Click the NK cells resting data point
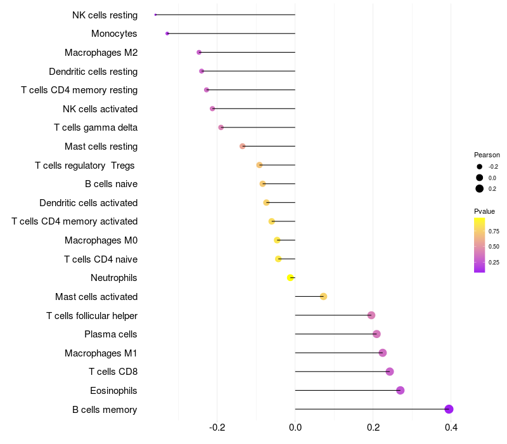This screenshot has height=444, width=507. coord(155,15)
